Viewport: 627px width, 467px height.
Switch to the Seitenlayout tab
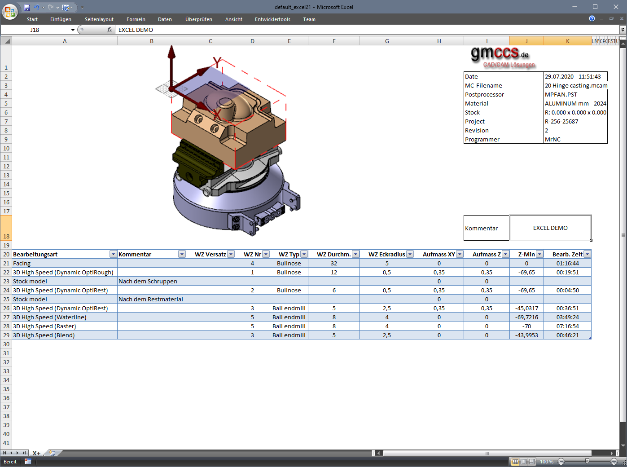(99, 19)
